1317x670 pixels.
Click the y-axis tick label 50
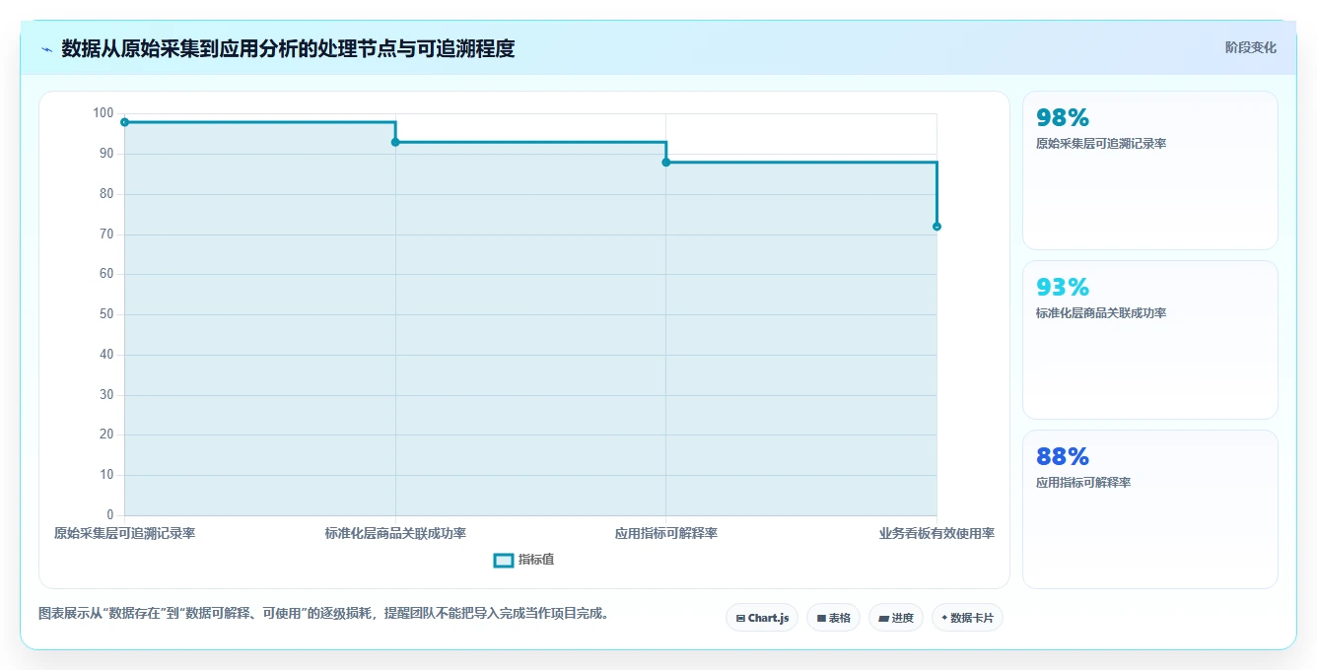pos(106,314)
